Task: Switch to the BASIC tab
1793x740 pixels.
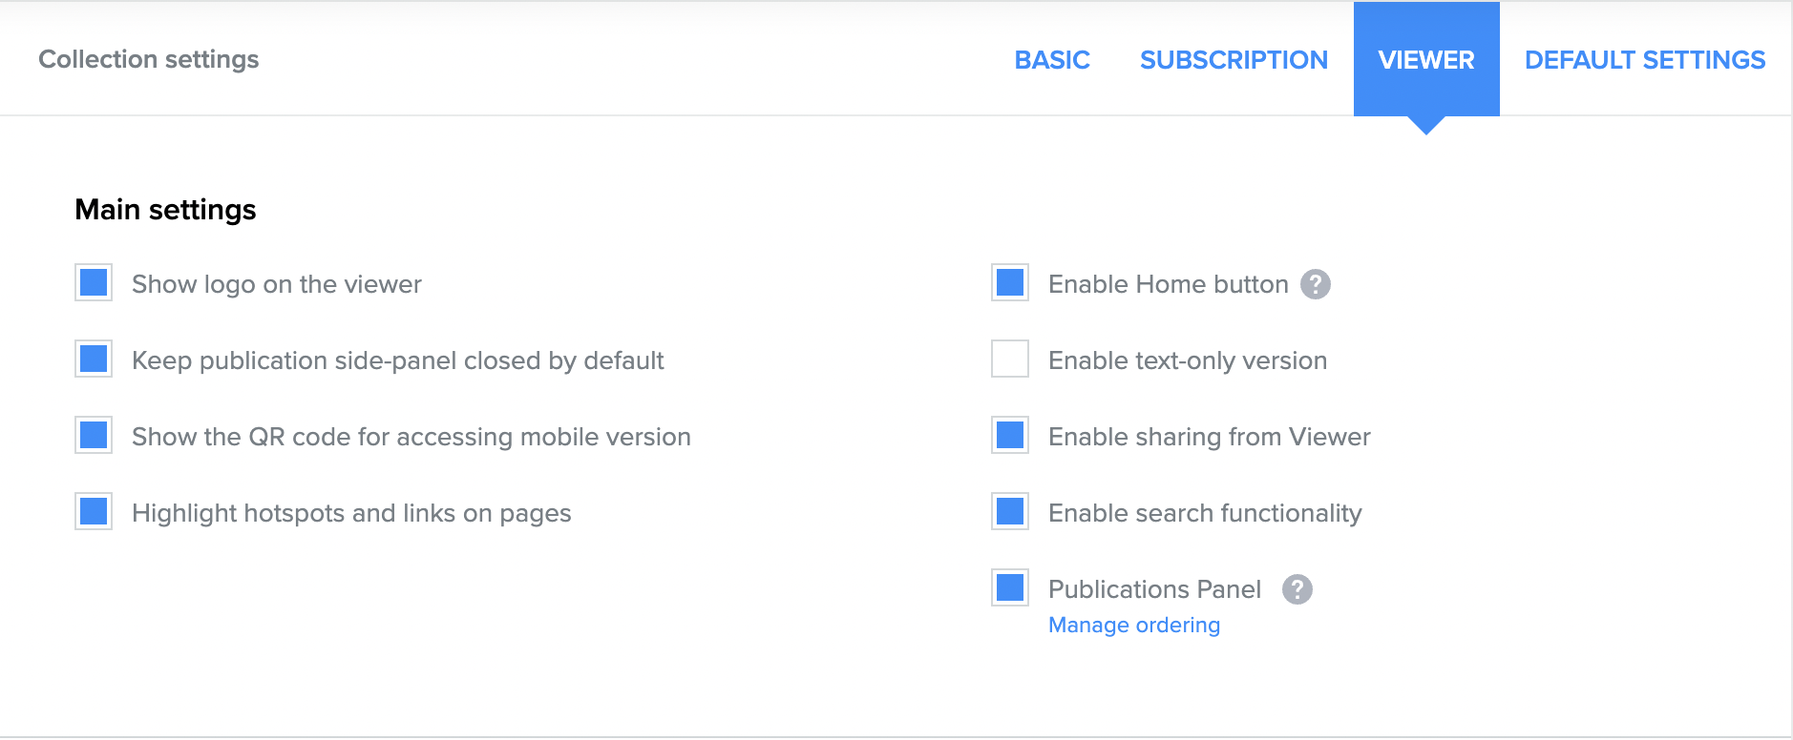Action: 1051,60
